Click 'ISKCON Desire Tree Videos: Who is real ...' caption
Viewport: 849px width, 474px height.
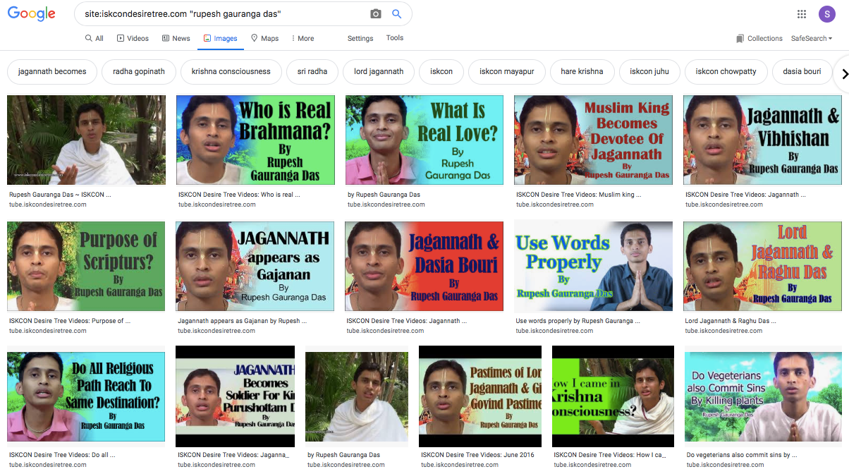coord(239,194)
